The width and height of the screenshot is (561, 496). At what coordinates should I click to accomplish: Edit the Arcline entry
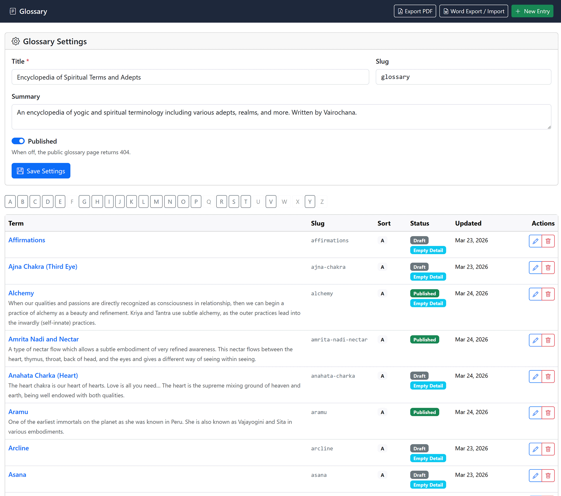pyautogui.click(x=535, y=449)
